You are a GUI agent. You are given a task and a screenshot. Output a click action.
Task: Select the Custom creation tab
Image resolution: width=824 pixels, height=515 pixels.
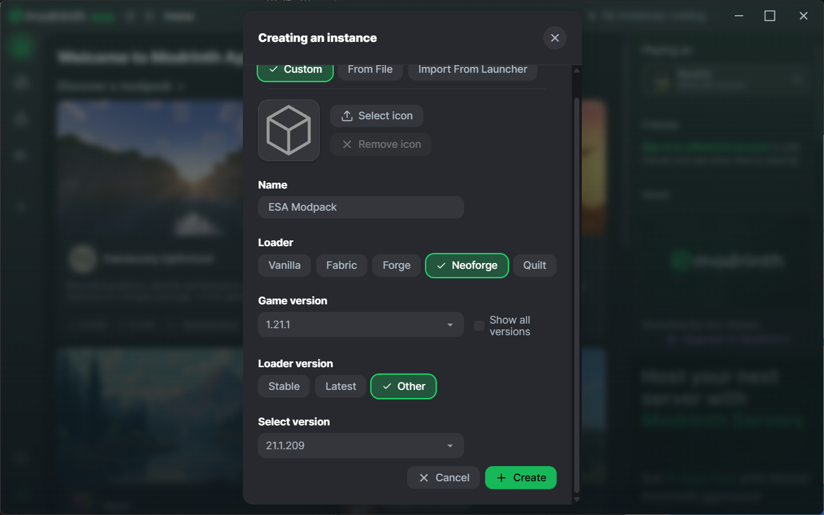click(x=295, y=70)
